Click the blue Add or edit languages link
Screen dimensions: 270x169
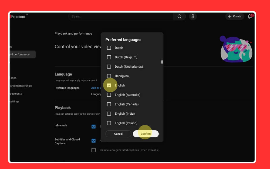[x=96, y=88]
